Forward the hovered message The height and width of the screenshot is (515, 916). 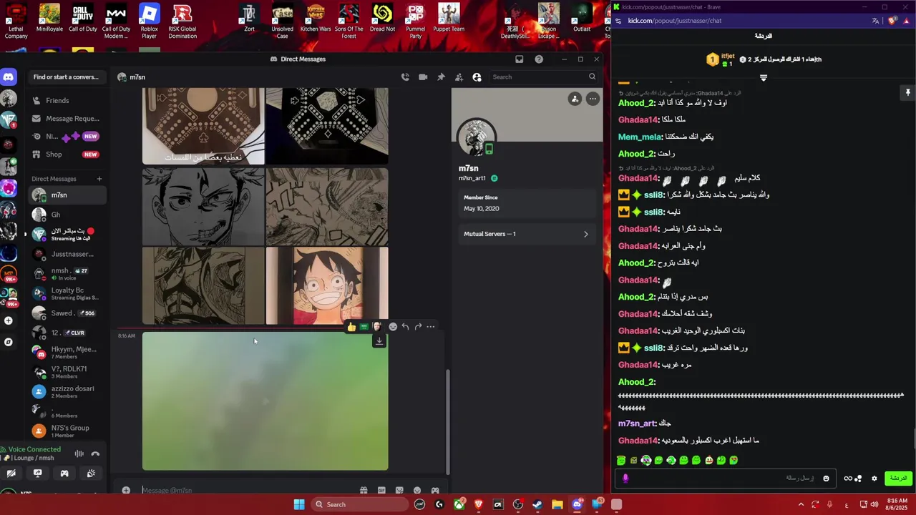click(x=418, y=327)
